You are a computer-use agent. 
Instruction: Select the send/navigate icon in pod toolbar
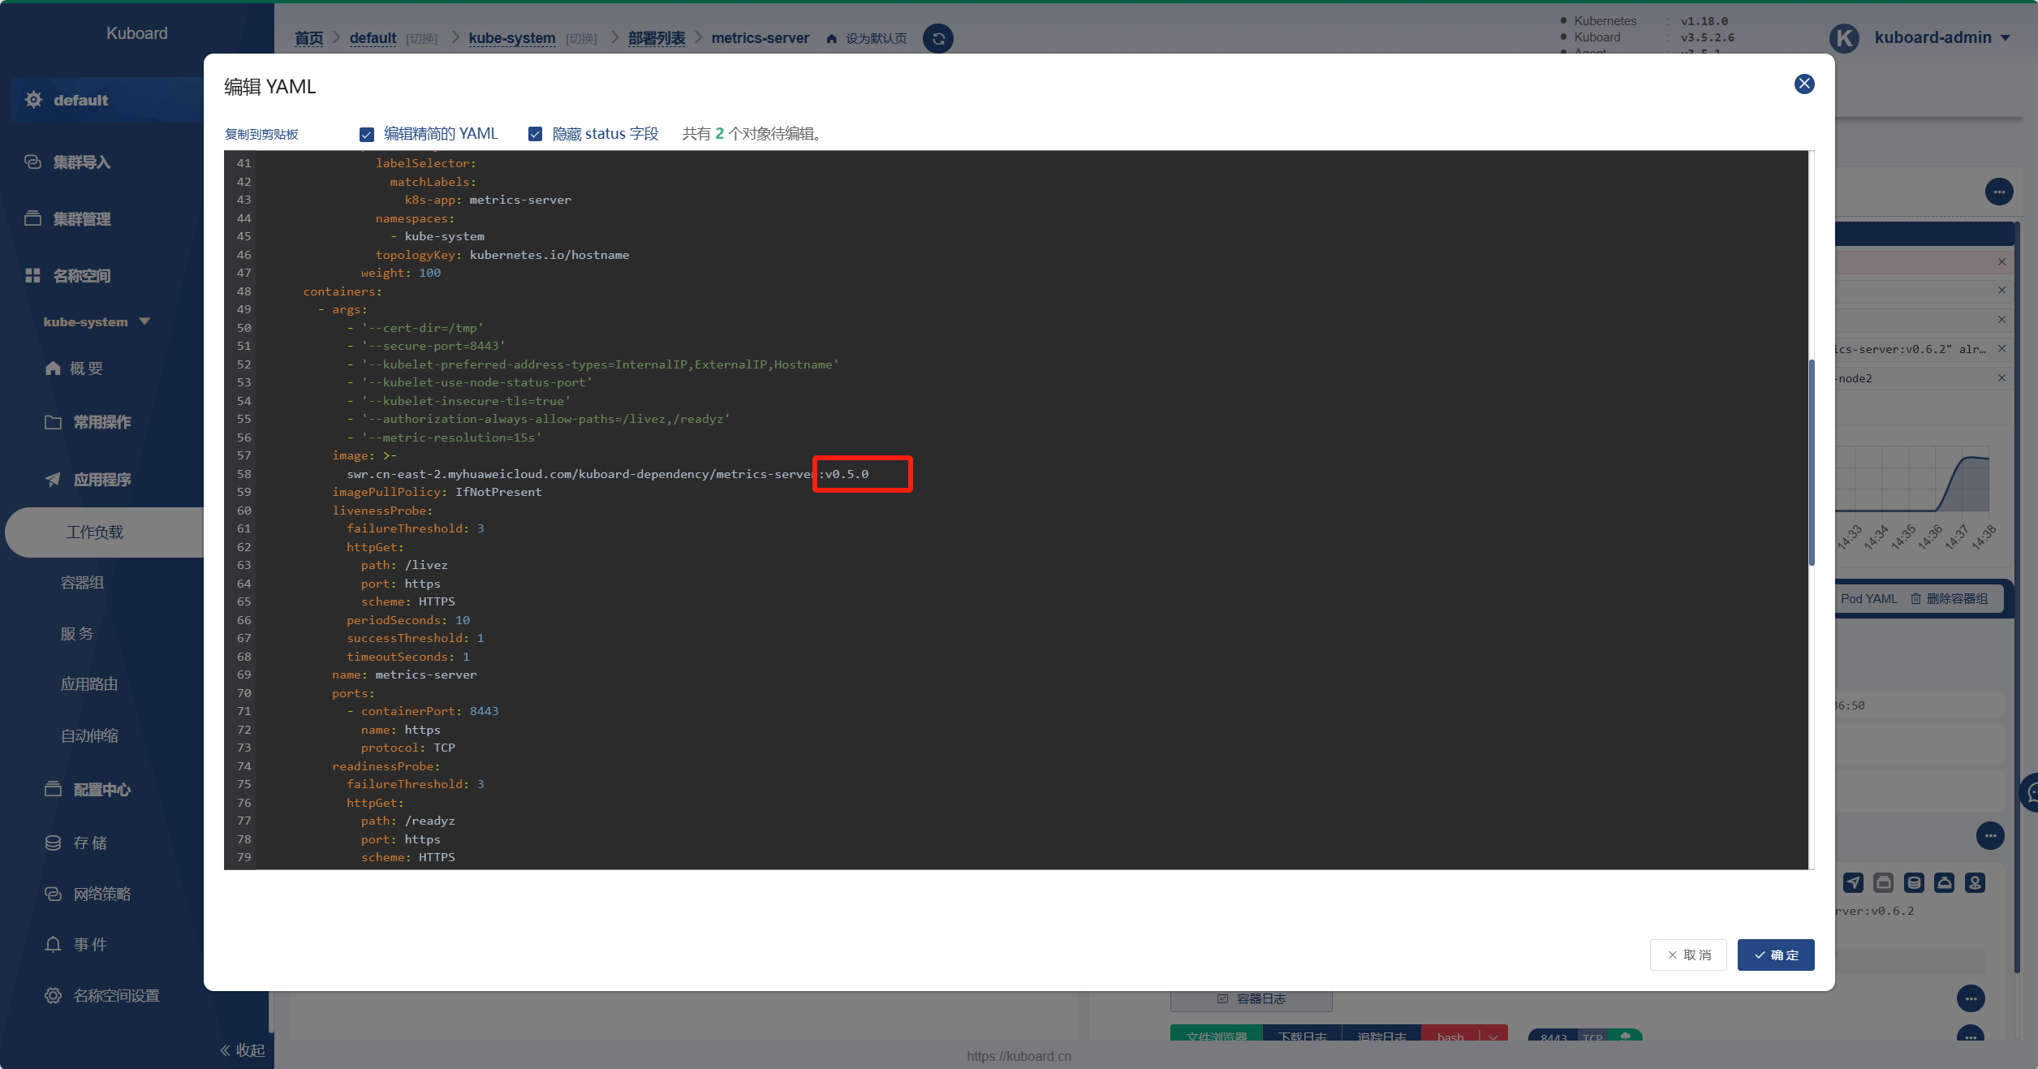point(1853,883)
